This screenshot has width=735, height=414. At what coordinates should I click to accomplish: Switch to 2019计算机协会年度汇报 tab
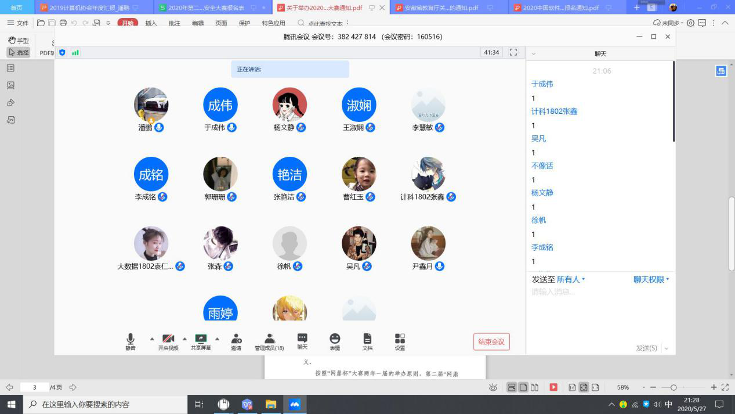point(93,8)
